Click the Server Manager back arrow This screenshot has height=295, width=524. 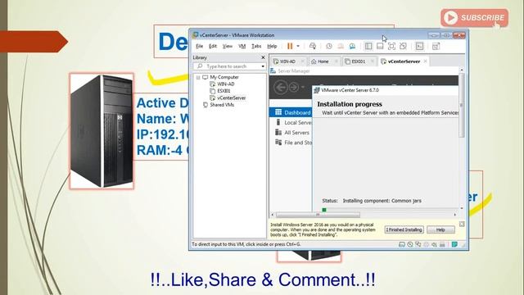281,88
